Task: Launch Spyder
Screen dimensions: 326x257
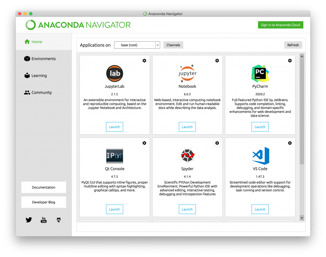Action: pyautogui.click(x=187, y=209)
